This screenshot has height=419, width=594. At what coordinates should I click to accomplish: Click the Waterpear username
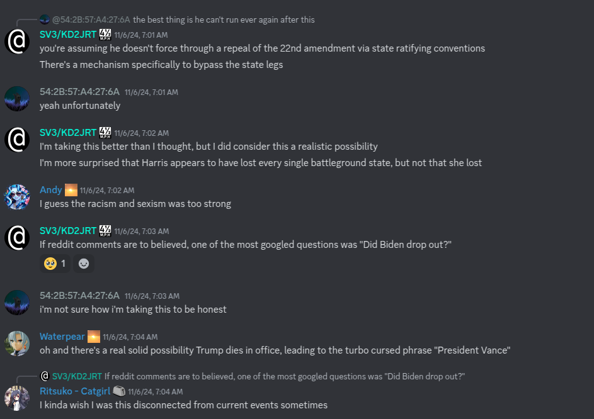[62, 337]
